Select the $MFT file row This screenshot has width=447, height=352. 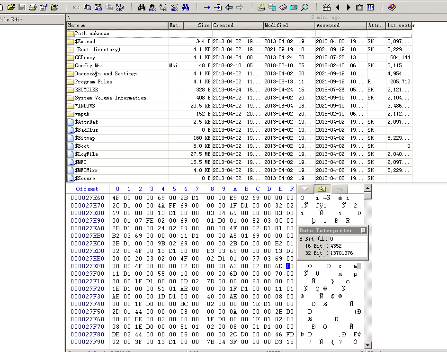point(239,162)
